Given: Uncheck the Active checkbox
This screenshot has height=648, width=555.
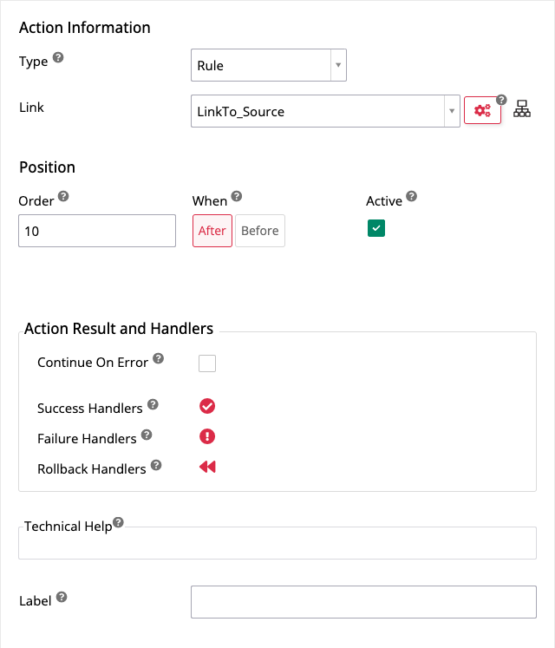Looking at the screenshot, I should pos(375,228).
